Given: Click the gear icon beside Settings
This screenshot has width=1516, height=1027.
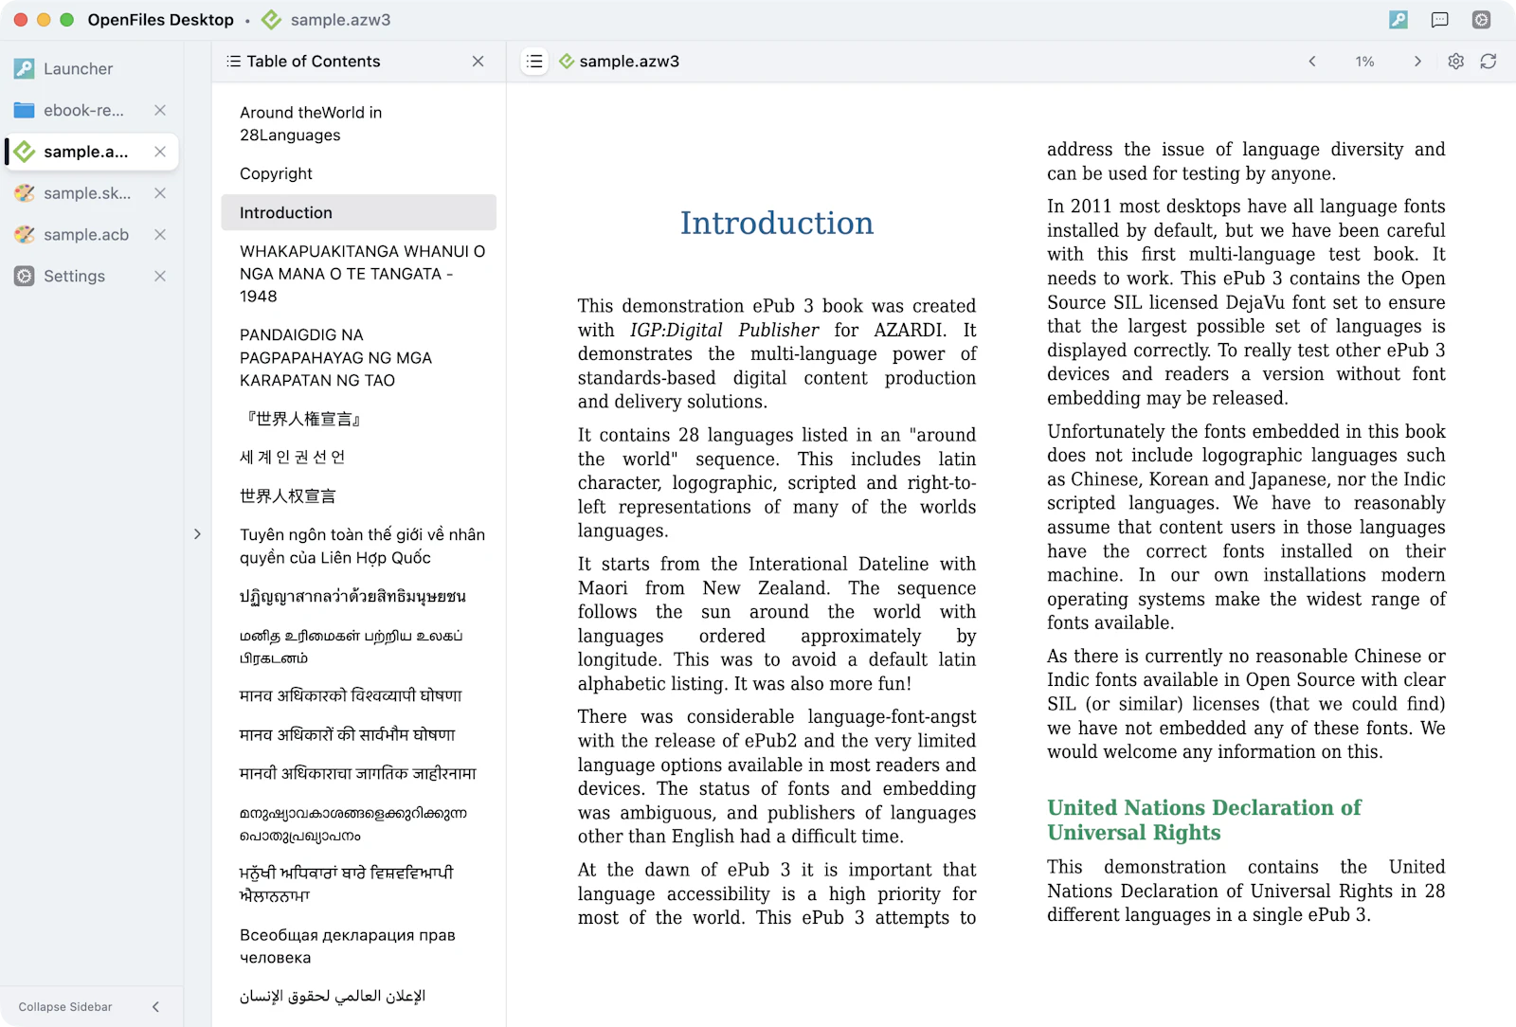Looking at the screenshot, I should [25, 277].
